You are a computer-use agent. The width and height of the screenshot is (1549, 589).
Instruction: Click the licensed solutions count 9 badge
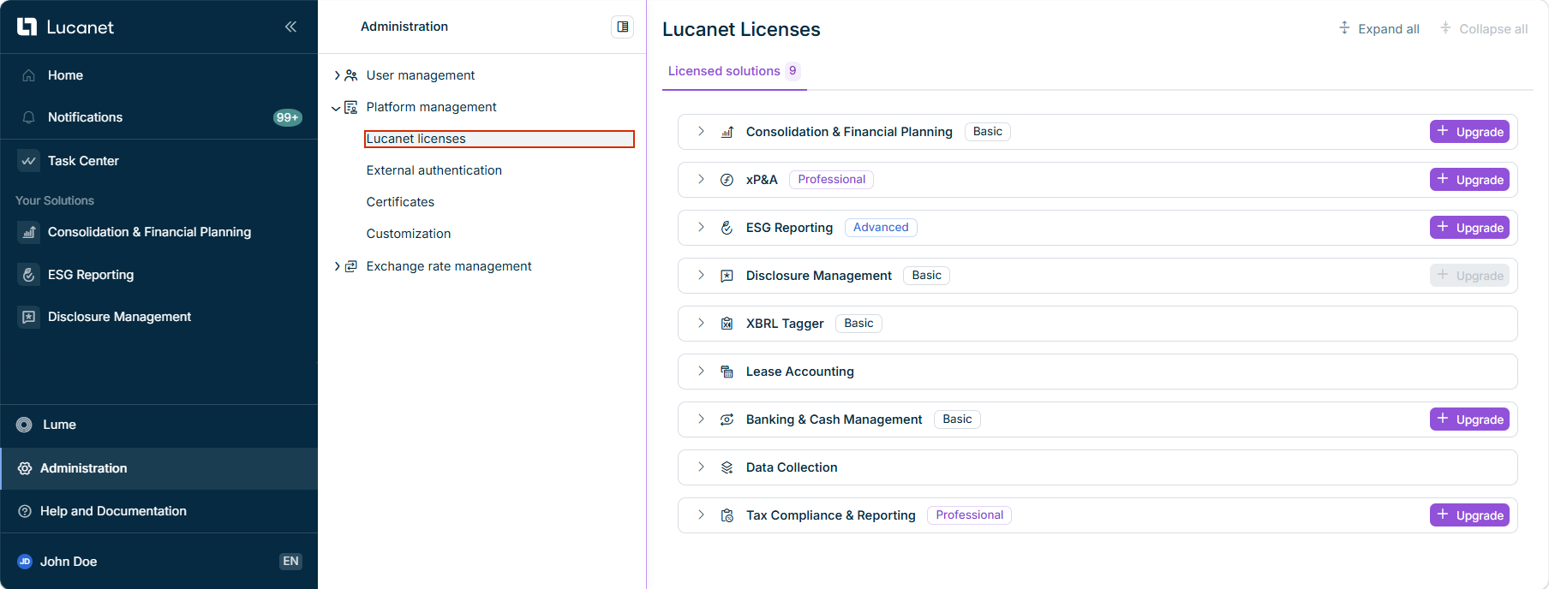tap(792, 71)
